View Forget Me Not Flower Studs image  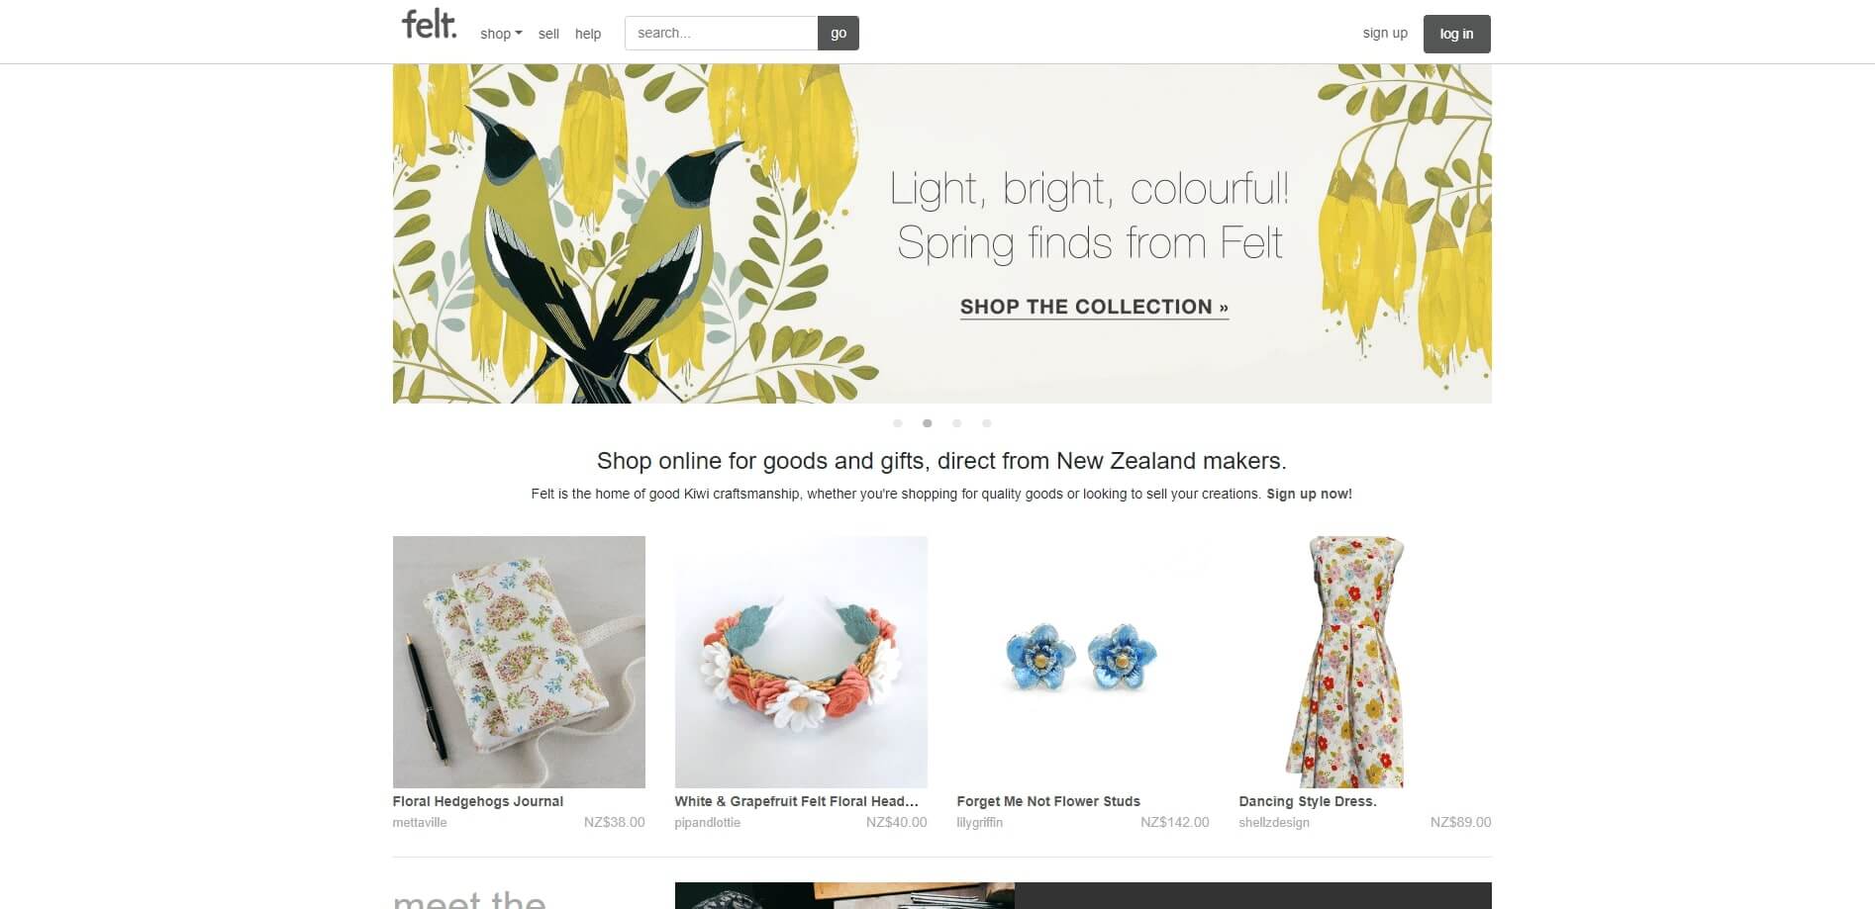coord(1083,662)
